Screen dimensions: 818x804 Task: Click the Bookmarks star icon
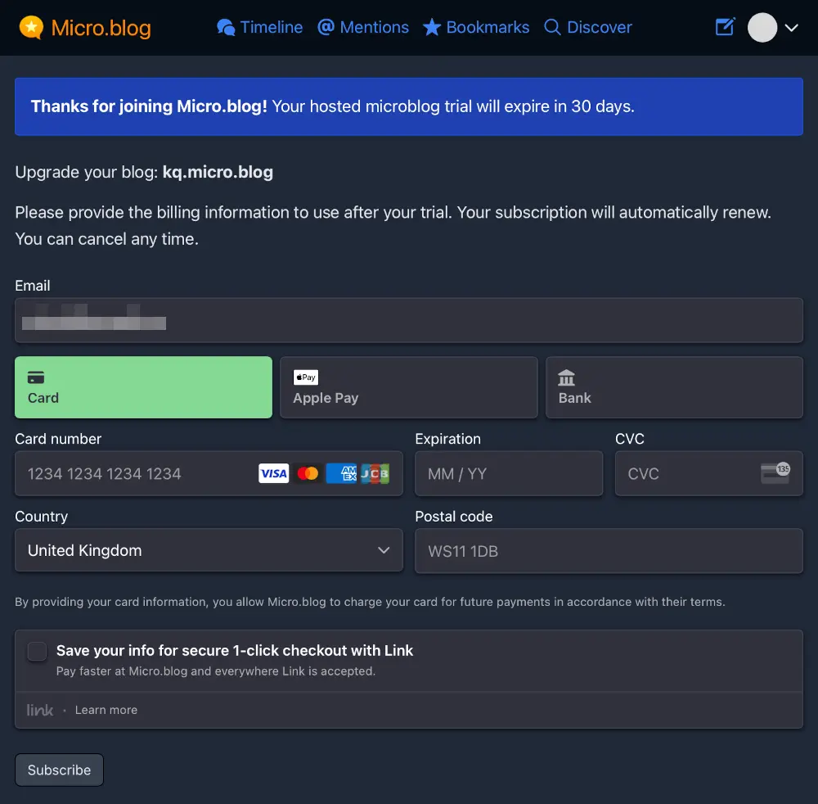pos(431,27)
